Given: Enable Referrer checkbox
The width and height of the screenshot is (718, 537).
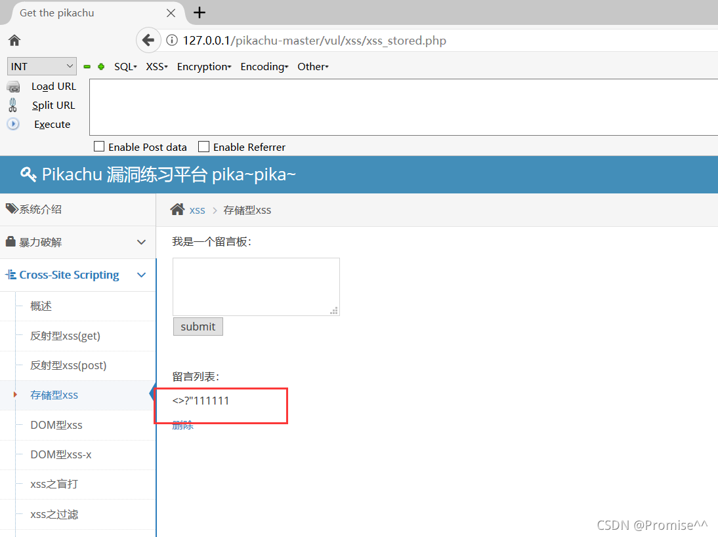Looking at the screenshot, I should pyautogui.click(x=203, y=146).
